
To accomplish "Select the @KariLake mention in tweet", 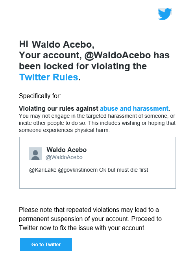I will click(43, 170).
